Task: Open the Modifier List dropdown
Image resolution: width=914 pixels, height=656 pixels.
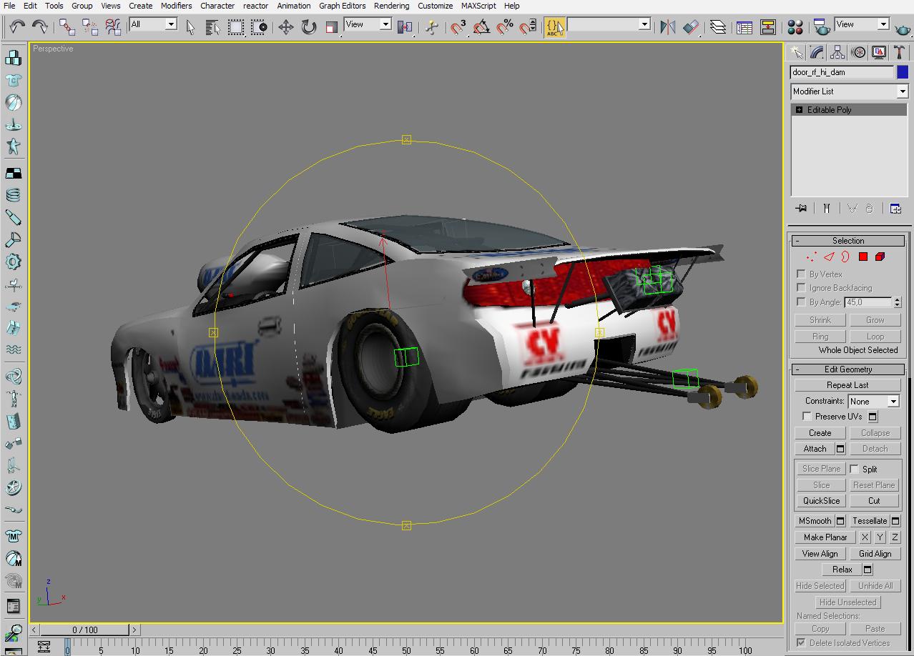Action: (x=903, y=91)
